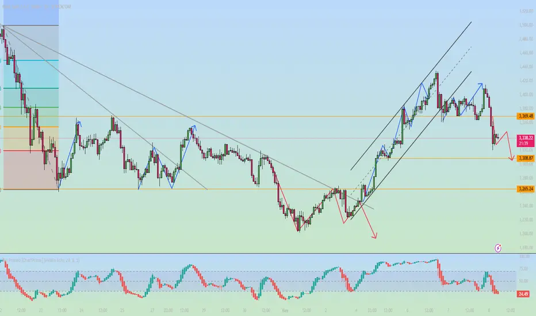
Task: Click the 3,500.00 price axis label
Action: 526,25
